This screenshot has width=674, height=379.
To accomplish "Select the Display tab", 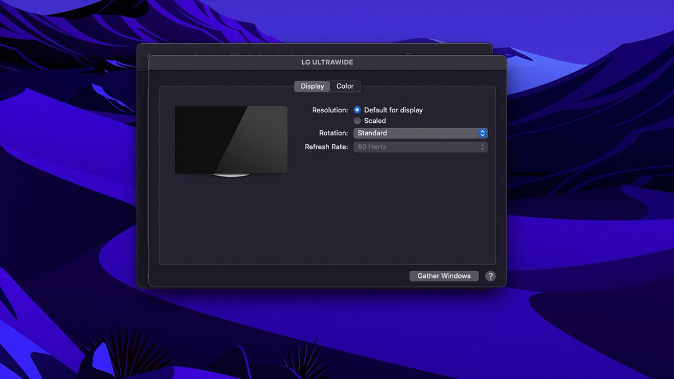I will pyautogui.click(x=312, y=86).
